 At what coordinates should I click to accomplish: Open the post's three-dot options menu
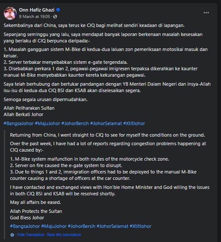(206, 13)
